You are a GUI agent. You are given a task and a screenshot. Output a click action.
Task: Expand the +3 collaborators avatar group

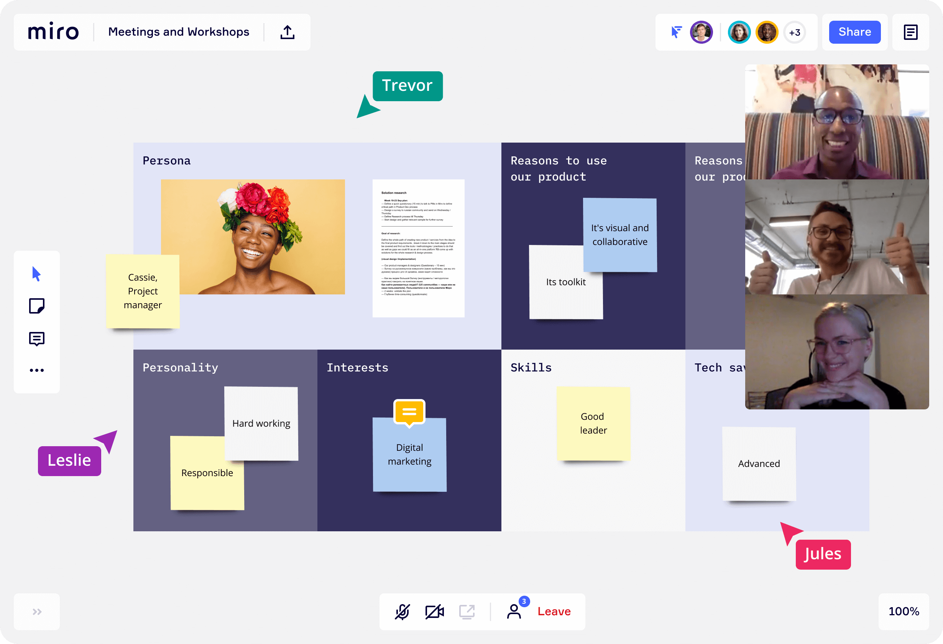(795, 32)
